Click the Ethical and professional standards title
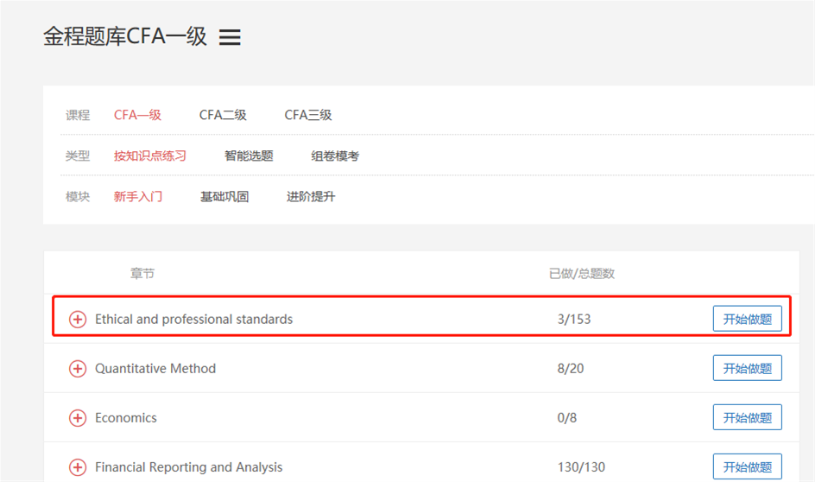This screenshot has height=482, width=815. click(x=194, y=320)
